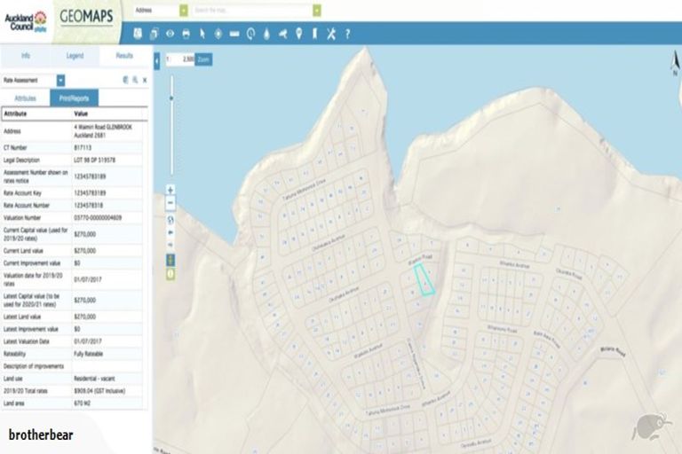Screen dimensions: 682x454
Task: Collapse the left side panel arrow
Action: pyautogui.click(x=157, y=60)
